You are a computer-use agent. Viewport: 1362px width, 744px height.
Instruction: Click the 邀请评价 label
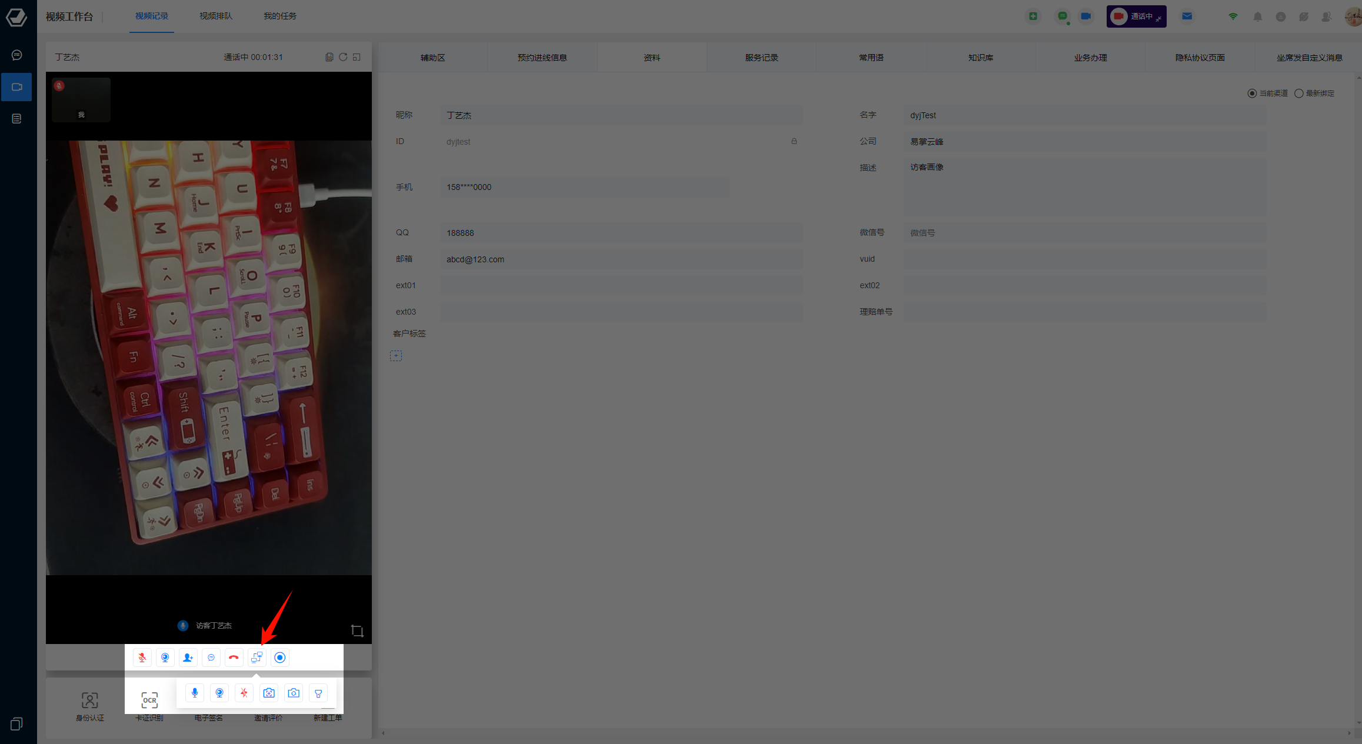click(268, 718)
